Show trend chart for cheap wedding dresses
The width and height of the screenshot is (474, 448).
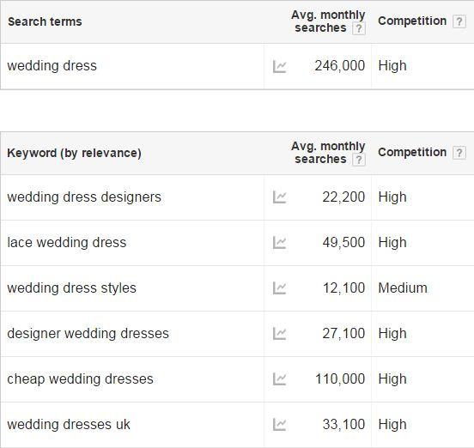click(279, 379)
